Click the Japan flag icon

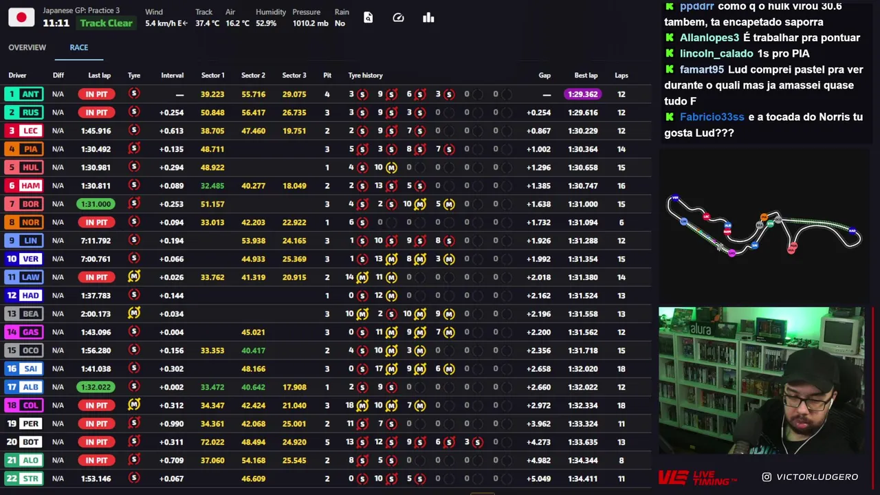tap(21, 17)
